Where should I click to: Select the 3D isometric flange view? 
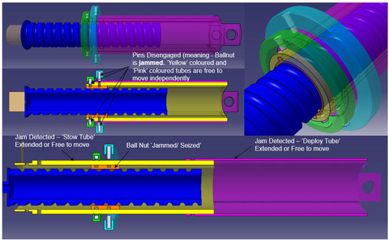(316, 69)
